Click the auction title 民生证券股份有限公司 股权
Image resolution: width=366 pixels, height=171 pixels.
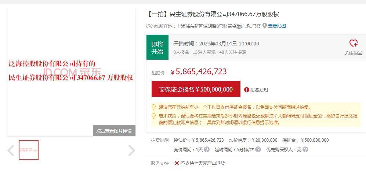(213, 14)
